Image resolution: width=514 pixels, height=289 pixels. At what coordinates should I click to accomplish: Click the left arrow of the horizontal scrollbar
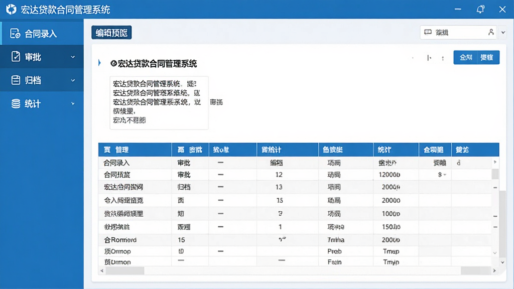coord(102,270)
